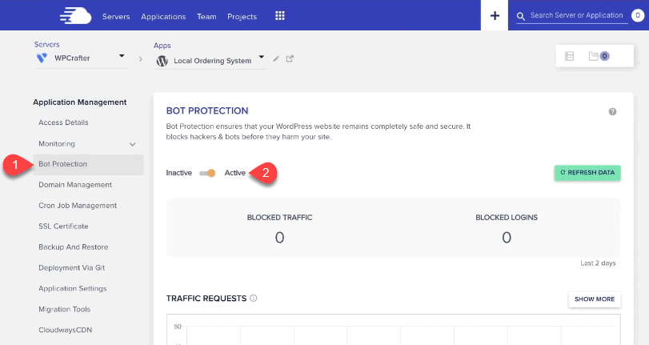
Task: Click the plus add button
Action: pos(495,15)
